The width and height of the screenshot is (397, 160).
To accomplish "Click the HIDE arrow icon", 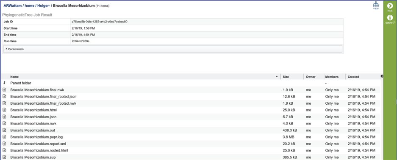I will coord(390,6).
